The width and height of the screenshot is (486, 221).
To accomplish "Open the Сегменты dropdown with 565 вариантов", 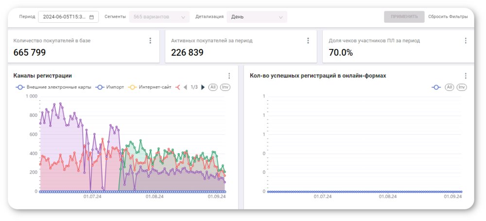I will pyautogui.click(x=159, y=17).
